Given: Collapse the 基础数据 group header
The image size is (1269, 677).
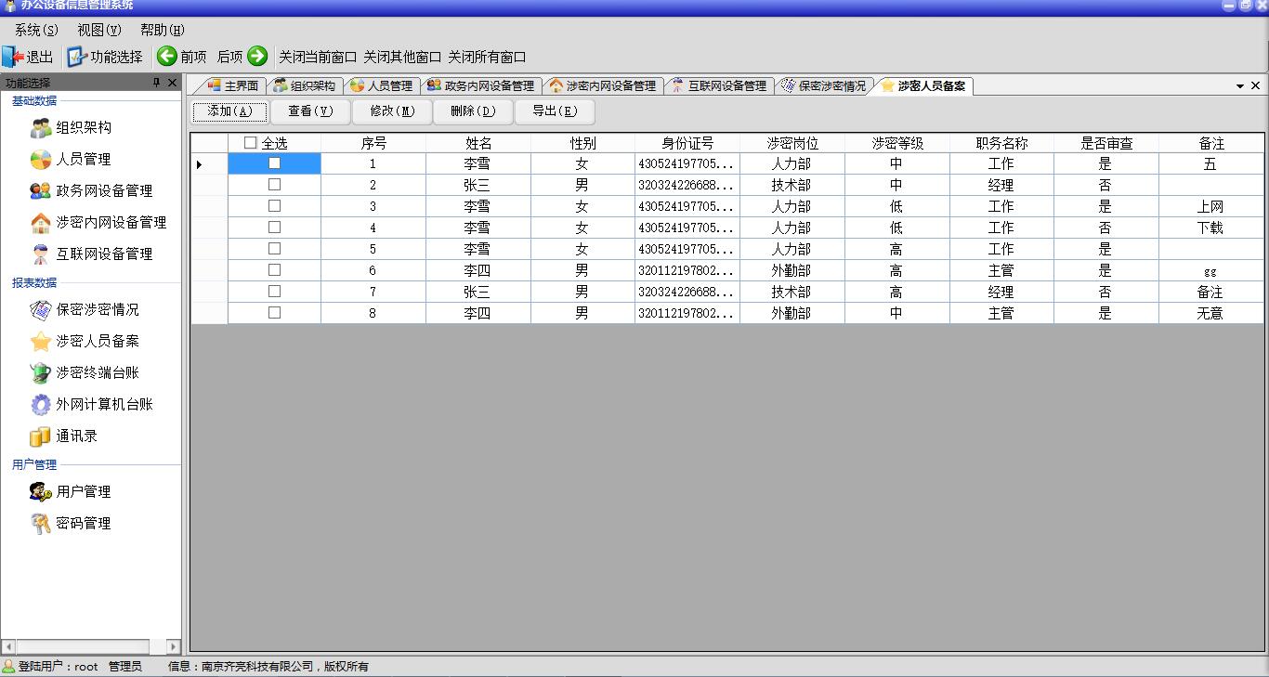Looking at the screenshot, I should coord(34,101).
